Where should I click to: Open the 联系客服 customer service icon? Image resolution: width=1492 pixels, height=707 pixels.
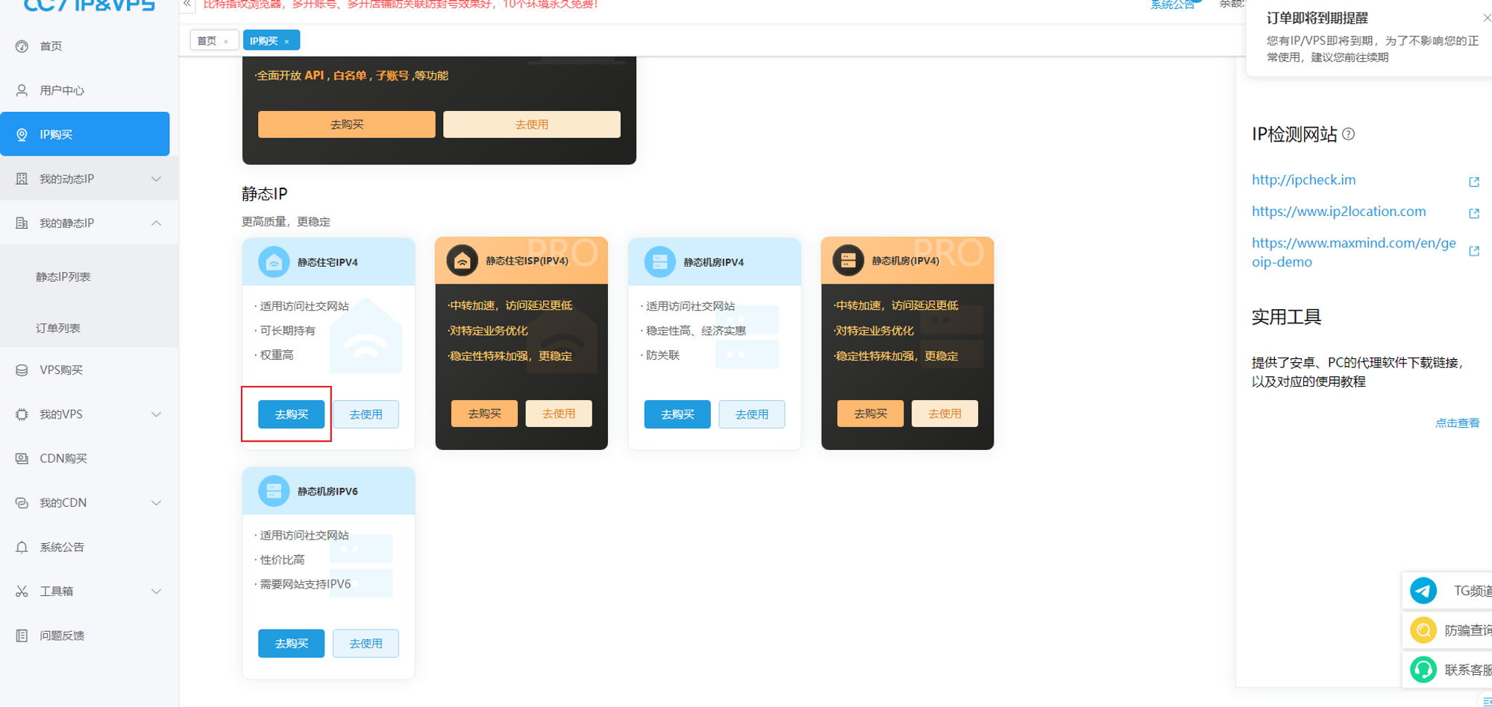(x=1423, y=669)
